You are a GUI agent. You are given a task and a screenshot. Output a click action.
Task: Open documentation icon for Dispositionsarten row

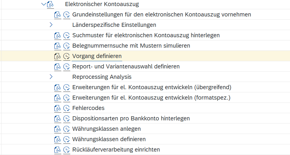tap(57, 118)
